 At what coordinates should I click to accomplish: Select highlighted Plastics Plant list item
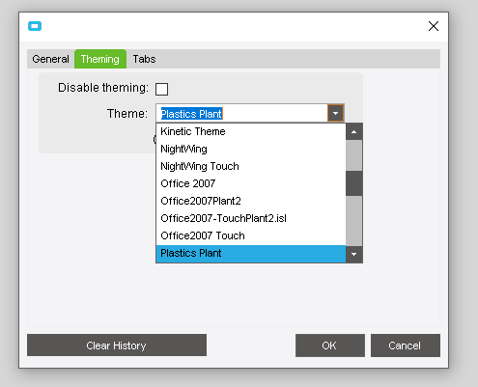click(251, 254)
